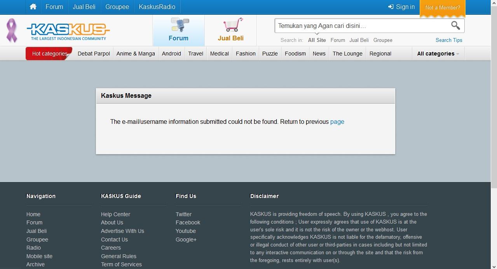
Task: Open Careers link
Action: pyautogui.click(x=111, y=248)
